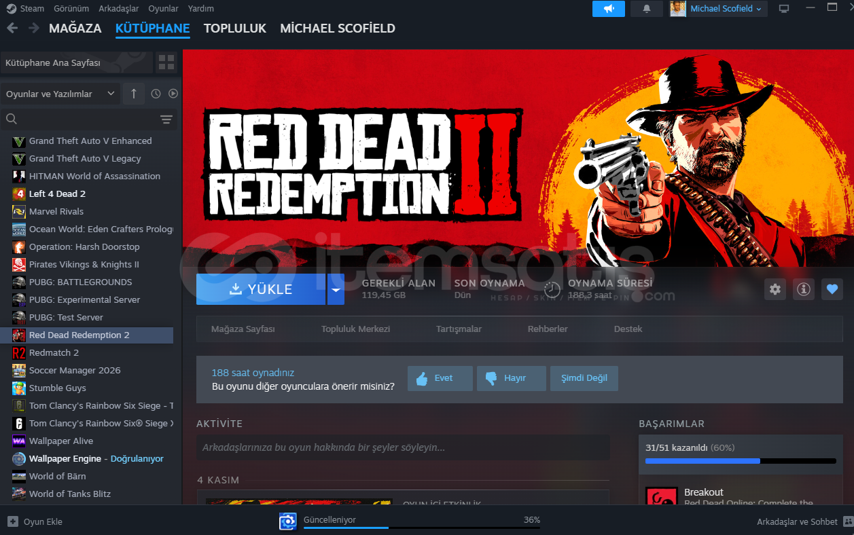This screenshot has height=535, width=854.
Task: Click the Breakout achievement icon
Action: [x=661, y=498]
